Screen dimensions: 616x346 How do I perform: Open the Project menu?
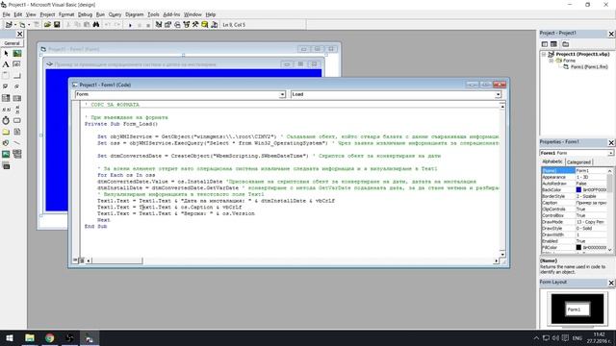[x=47, y=14]
